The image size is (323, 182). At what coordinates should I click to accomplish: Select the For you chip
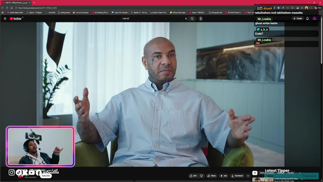[291, 173]
